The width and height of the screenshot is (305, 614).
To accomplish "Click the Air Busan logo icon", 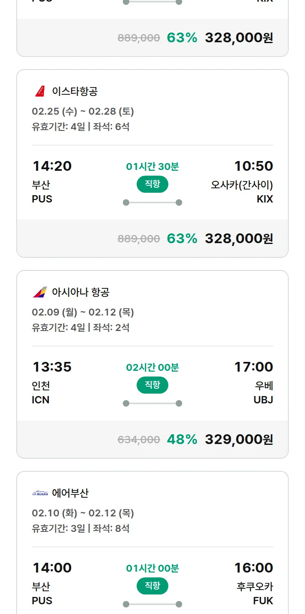I will pos(40,493).
